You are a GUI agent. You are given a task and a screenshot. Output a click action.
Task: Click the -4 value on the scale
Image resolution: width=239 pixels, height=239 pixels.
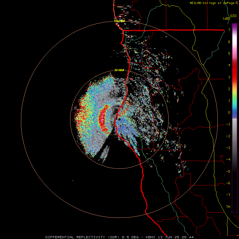click(x=228, y=160)
